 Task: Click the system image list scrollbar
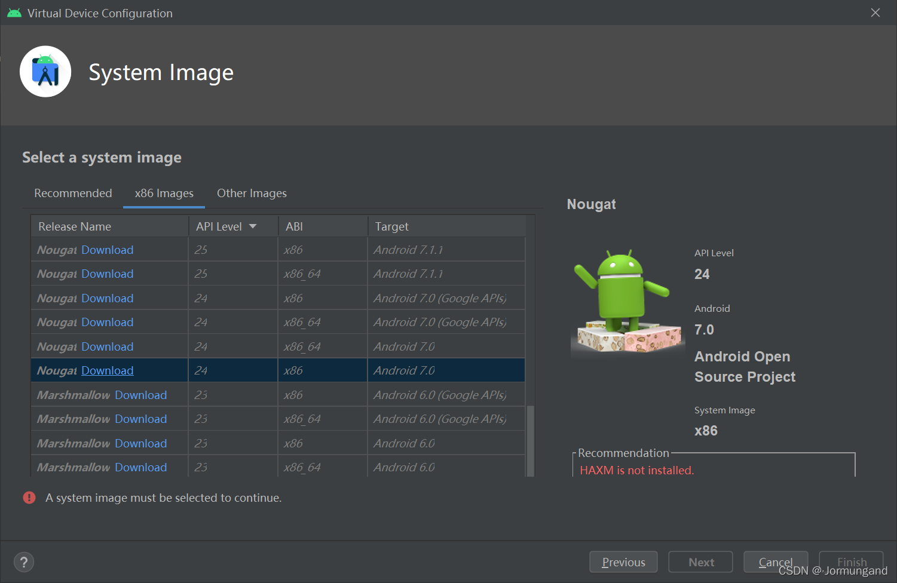[530, 441]
